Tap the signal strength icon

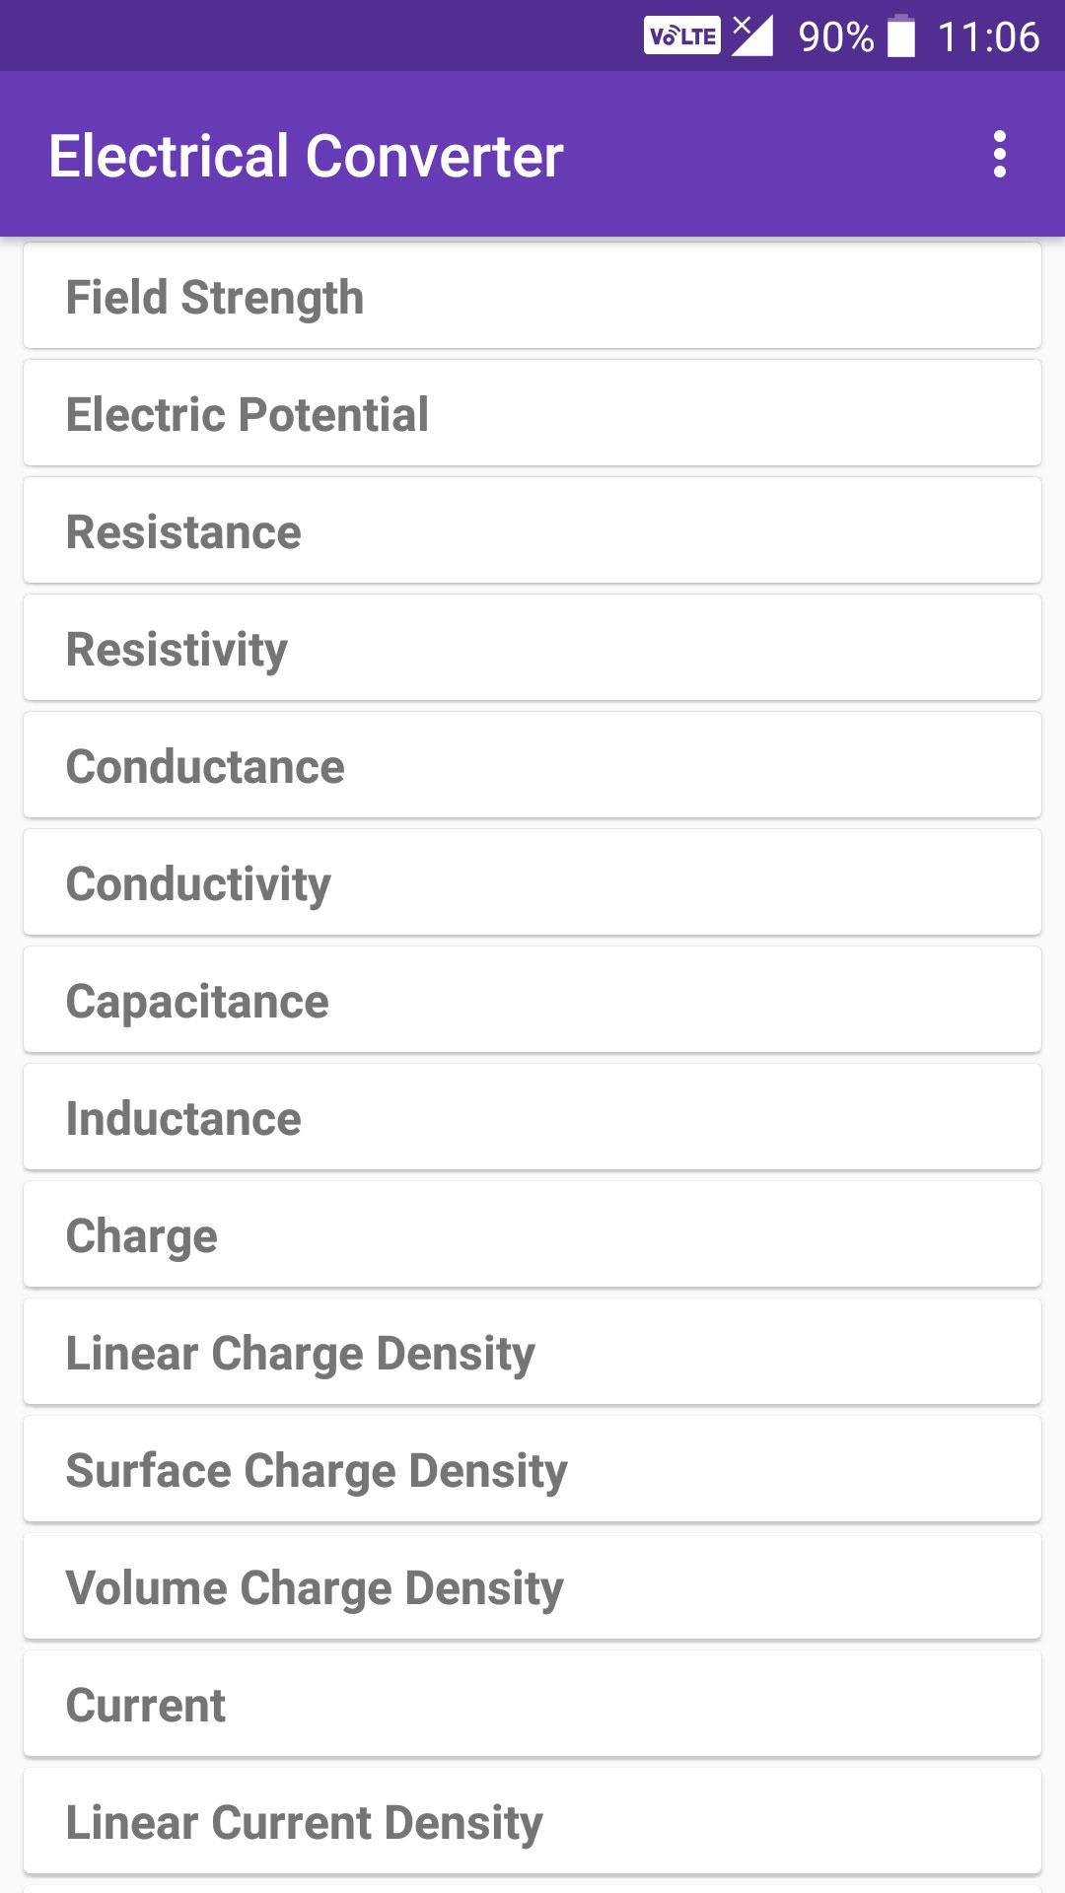(751, 35)
